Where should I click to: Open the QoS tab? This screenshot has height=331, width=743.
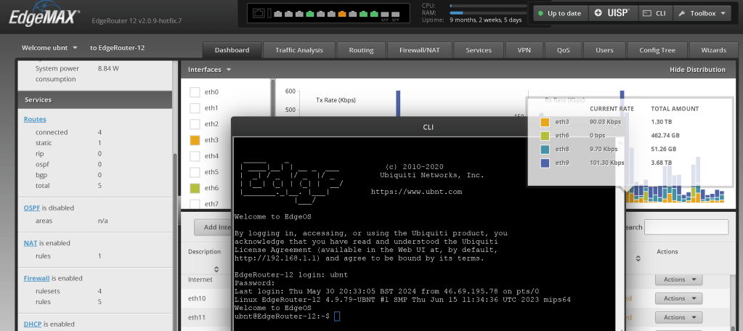(x=564, y=50)
